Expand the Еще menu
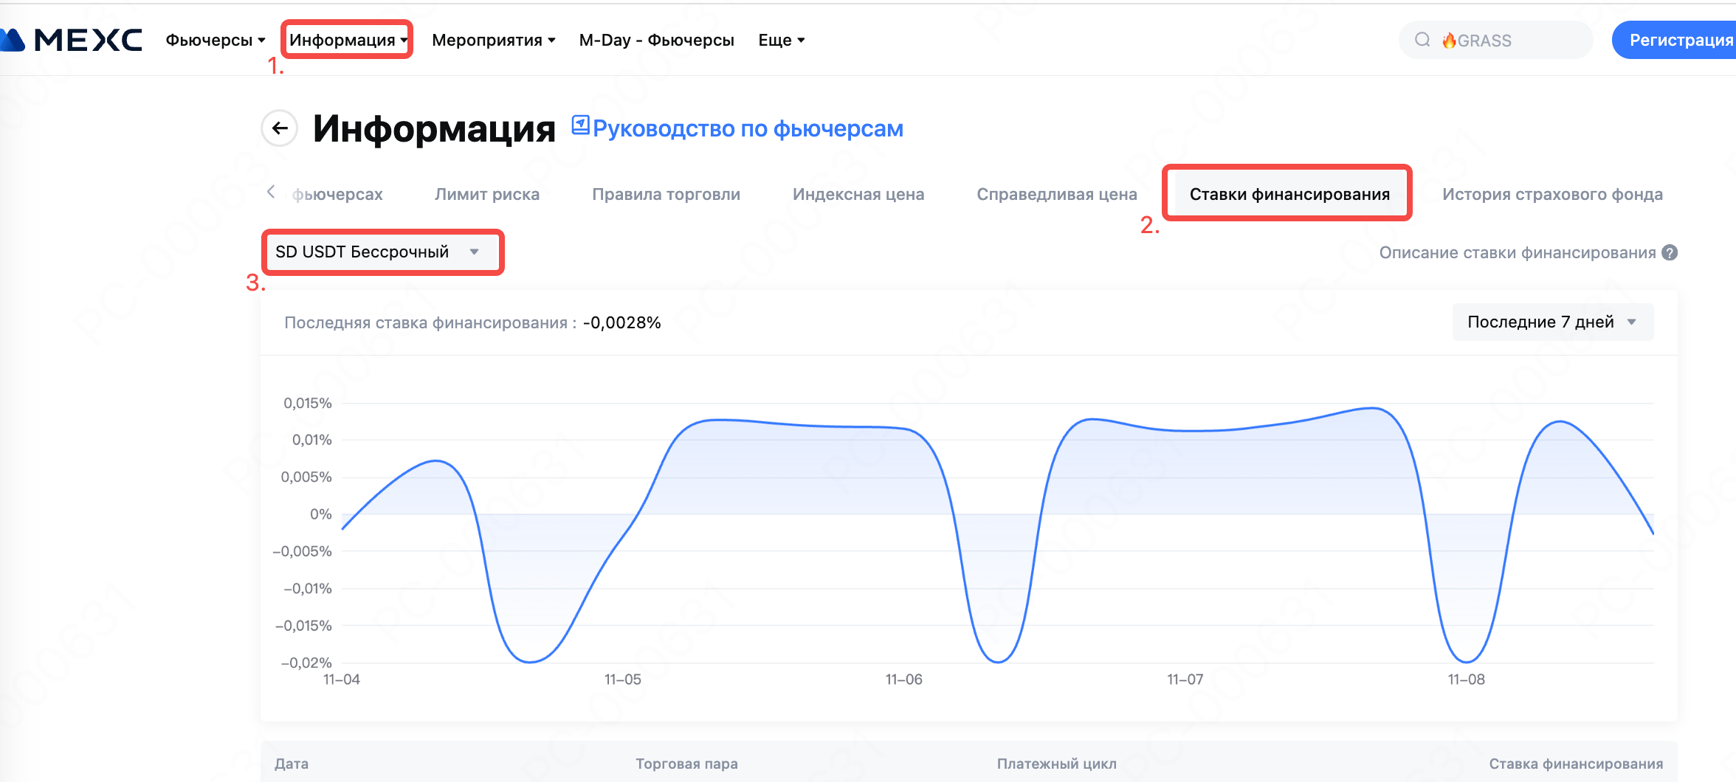This screenshot has height=782, width=1736. [781, 40]
